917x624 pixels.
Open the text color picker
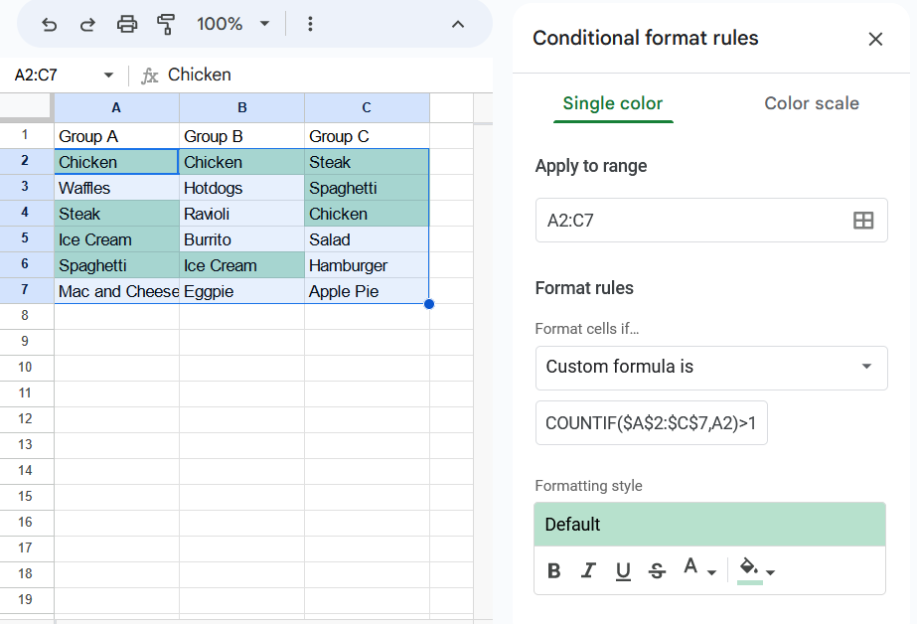click(699, 570)
